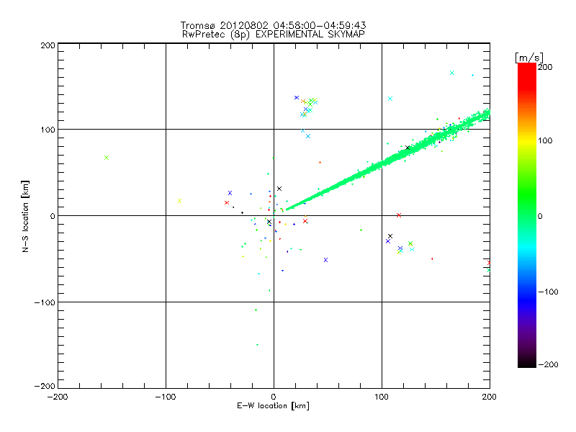Image resolution: width=576 pixels, height=432 pixels.
Task: Click the -100 label on N-S axis
Action: 45,302
